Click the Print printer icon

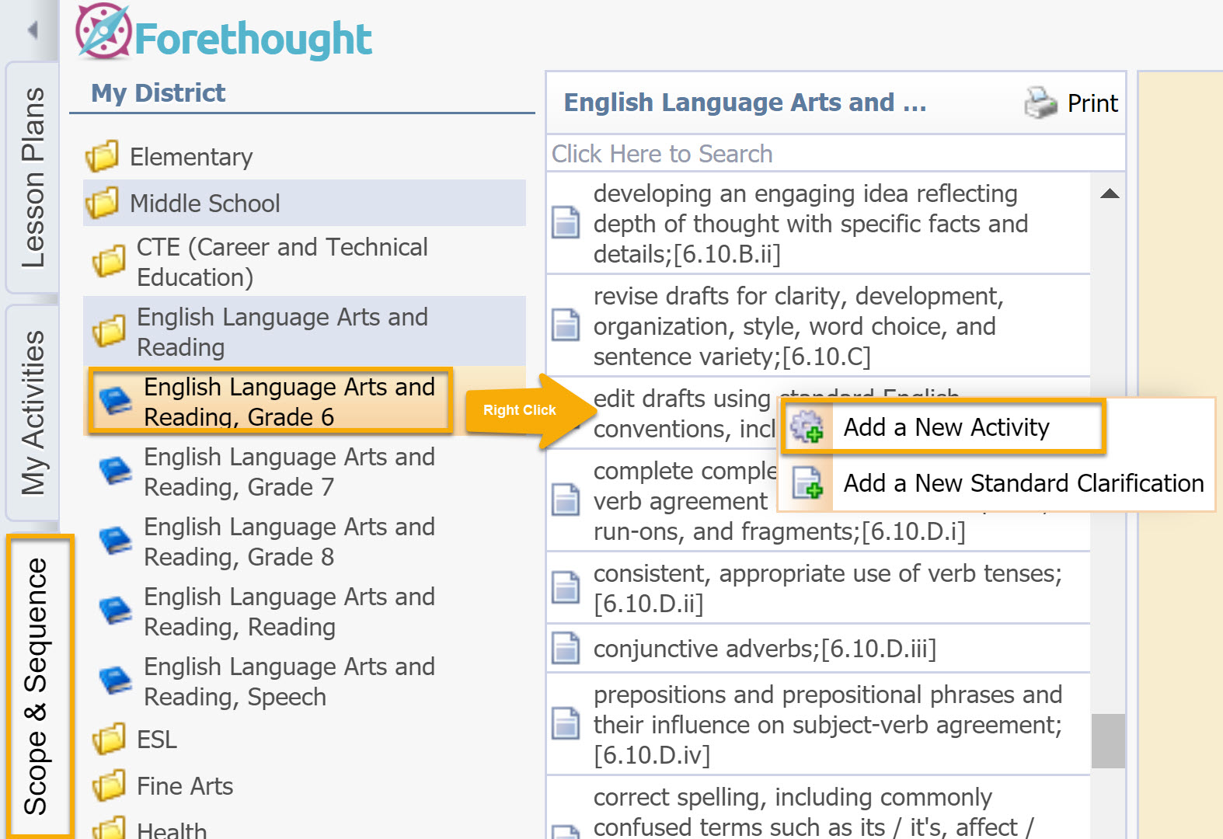pyautogui.click(x=1040, y=102)
